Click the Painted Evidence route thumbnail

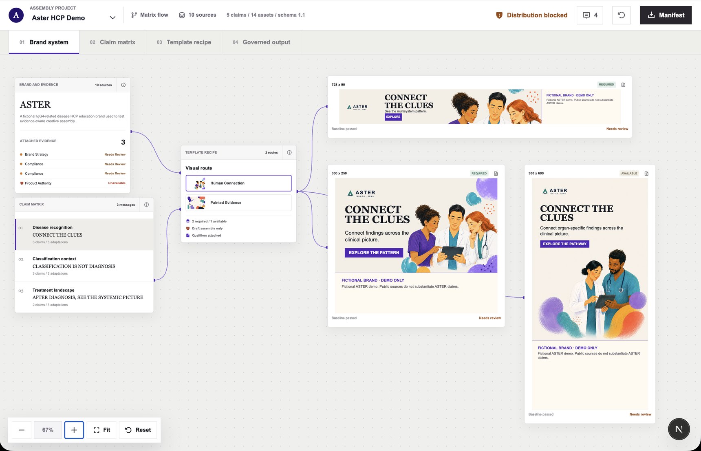[196, 202]
